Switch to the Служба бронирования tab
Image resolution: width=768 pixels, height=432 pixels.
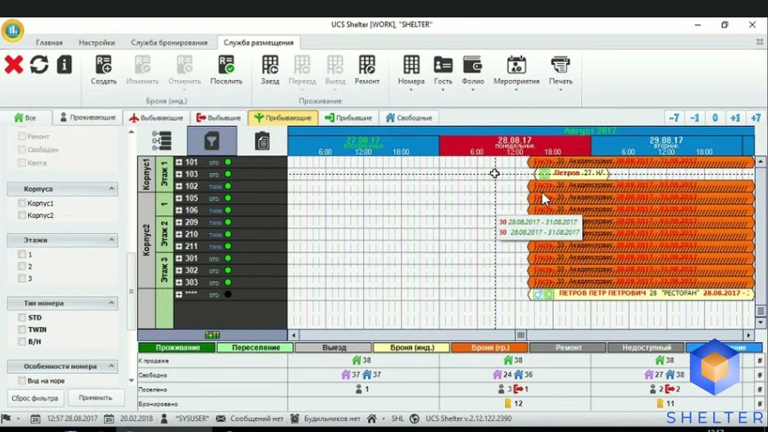(x=169, y=43)
